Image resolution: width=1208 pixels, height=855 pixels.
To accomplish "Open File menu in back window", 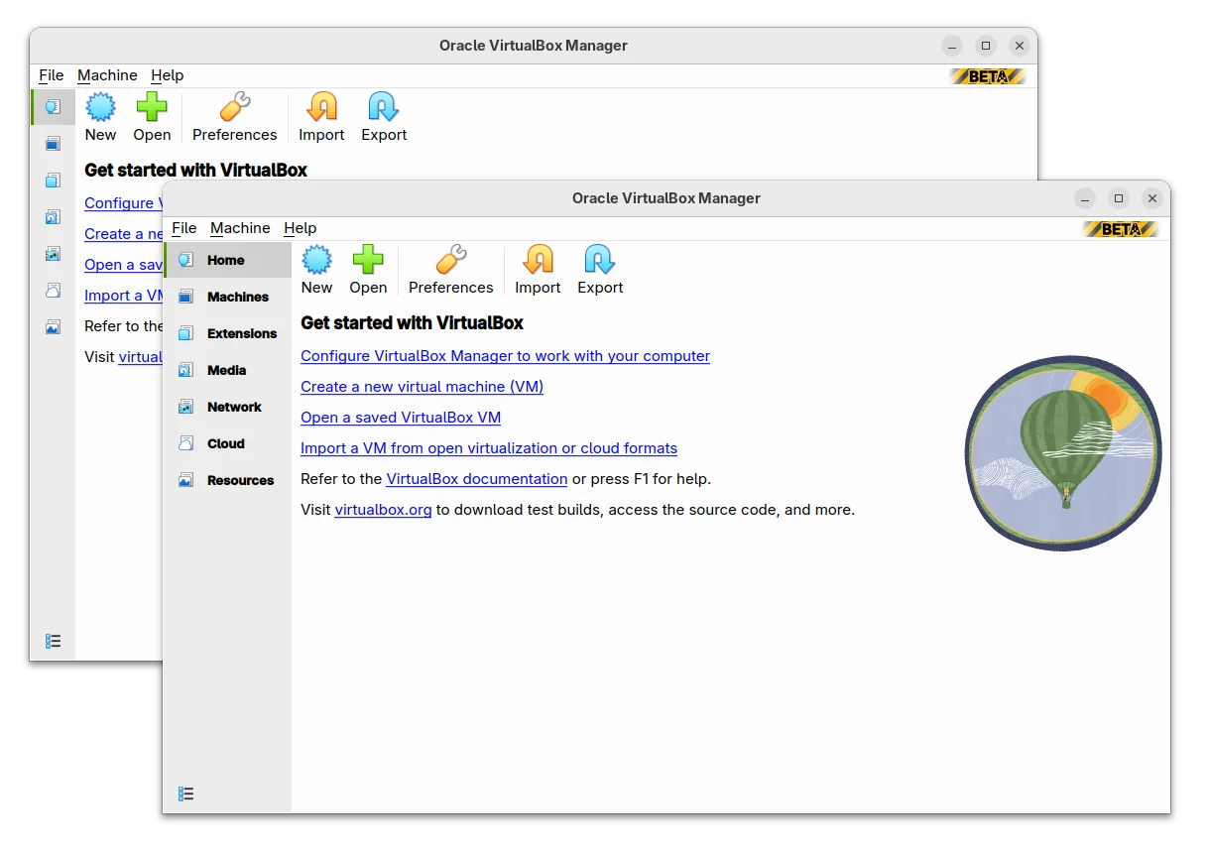I will (52, 75).
